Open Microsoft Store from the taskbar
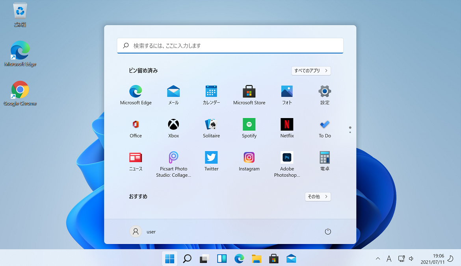This screenshot has width=461, height=266. tap(274, 259)
